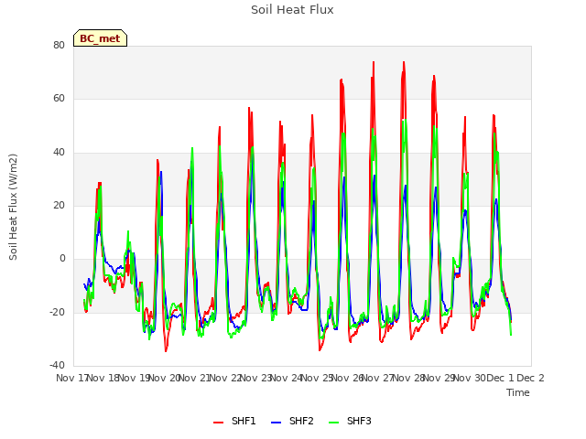Click the Nov 17 x-axis tick label
This screenshot has width=586, height=439.
pos(72,378)
